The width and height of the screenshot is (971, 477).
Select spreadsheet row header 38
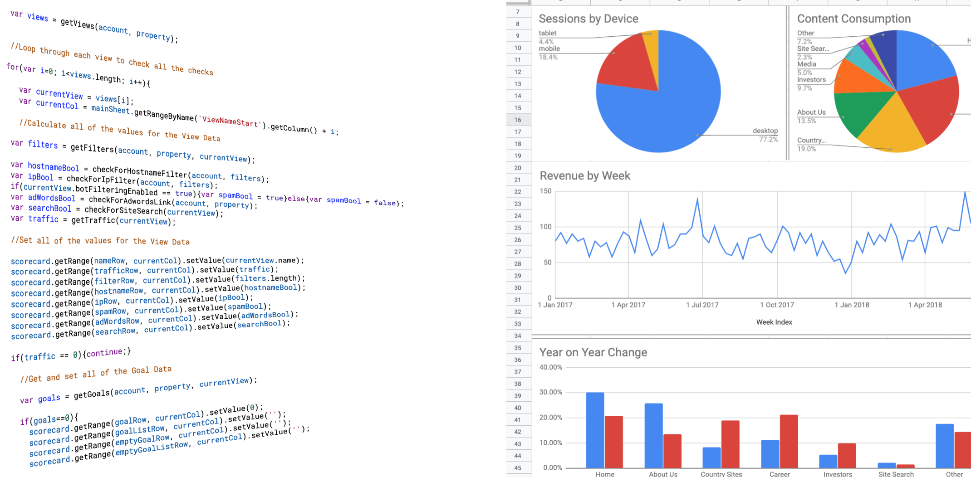pyautogui.click(x=518, y=384)
